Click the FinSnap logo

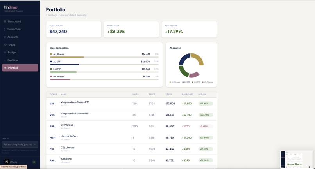point(11,7)
